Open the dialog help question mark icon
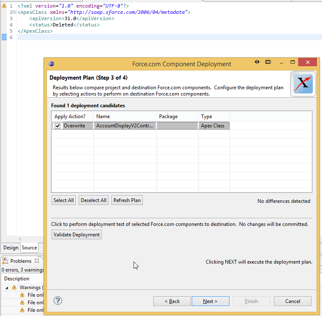 click(x=58, y=301)
